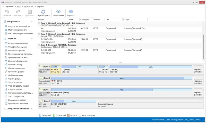Select D: (NTFS) 338,8 GB usage bar
Image resolution: width=206 pixels, height=123 pixels.
click(x=151, y=67)
